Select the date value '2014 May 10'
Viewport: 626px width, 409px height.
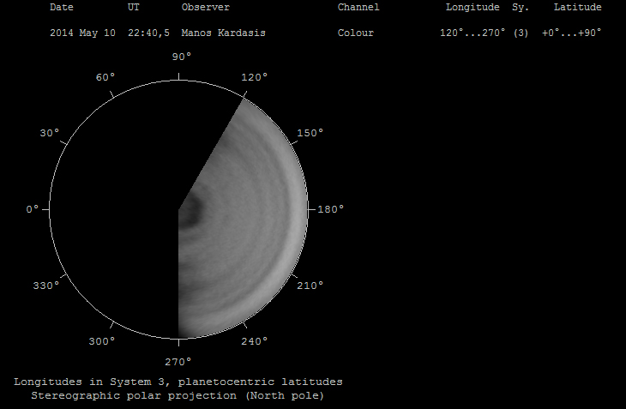click(82, 33)
